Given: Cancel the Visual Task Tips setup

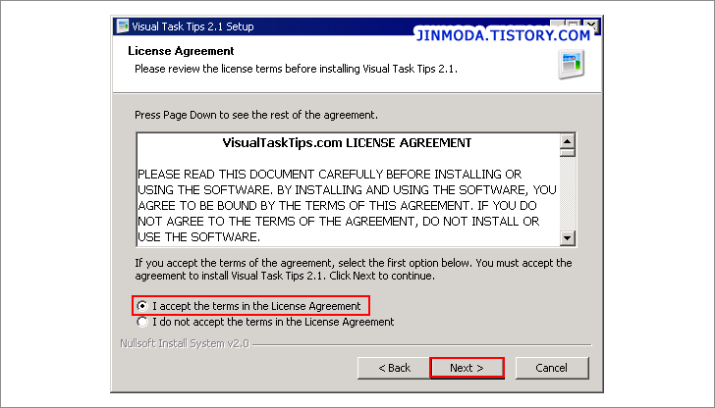Looking at the screenshot, I should tap(552, 368).
